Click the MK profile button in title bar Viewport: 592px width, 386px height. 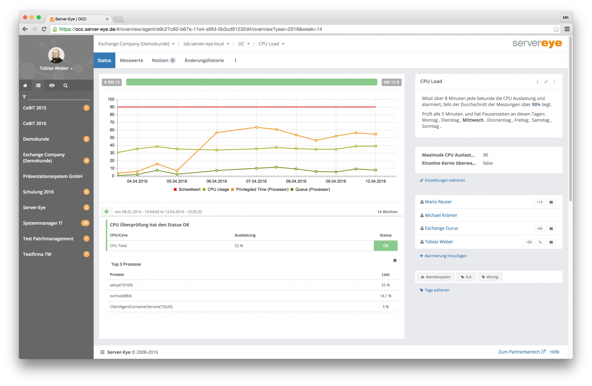click(x=566, y=17)
